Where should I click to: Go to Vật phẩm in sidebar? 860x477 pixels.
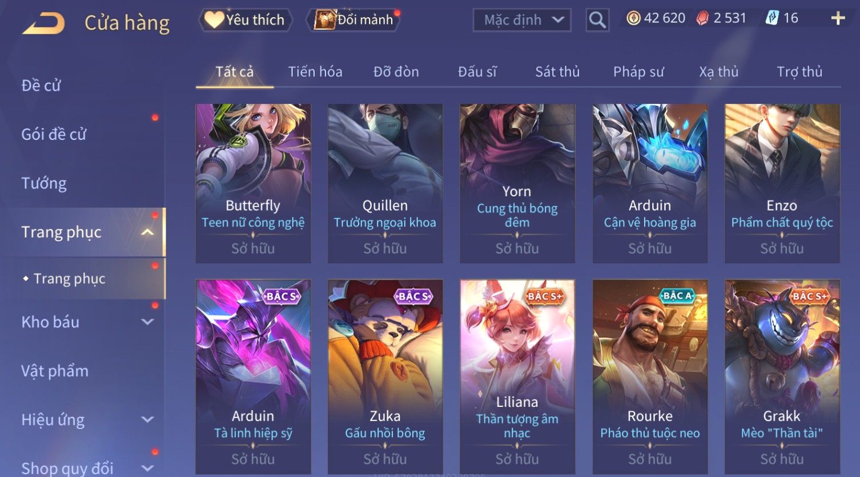(55, 371)
